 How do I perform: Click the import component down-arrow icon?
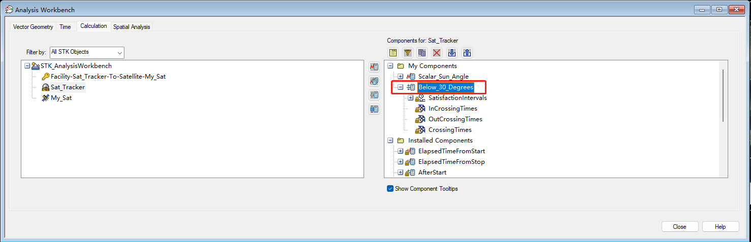pyautogui.click(x=452, y=53)
